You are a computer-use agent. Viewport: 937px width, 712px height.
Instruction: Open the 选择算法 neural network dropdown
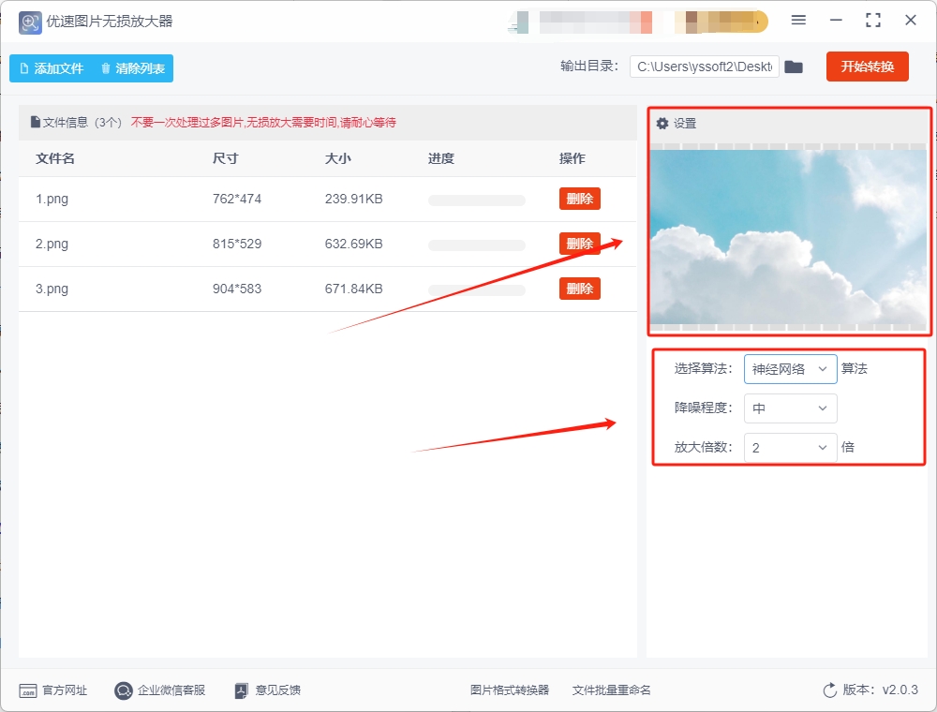790,369
